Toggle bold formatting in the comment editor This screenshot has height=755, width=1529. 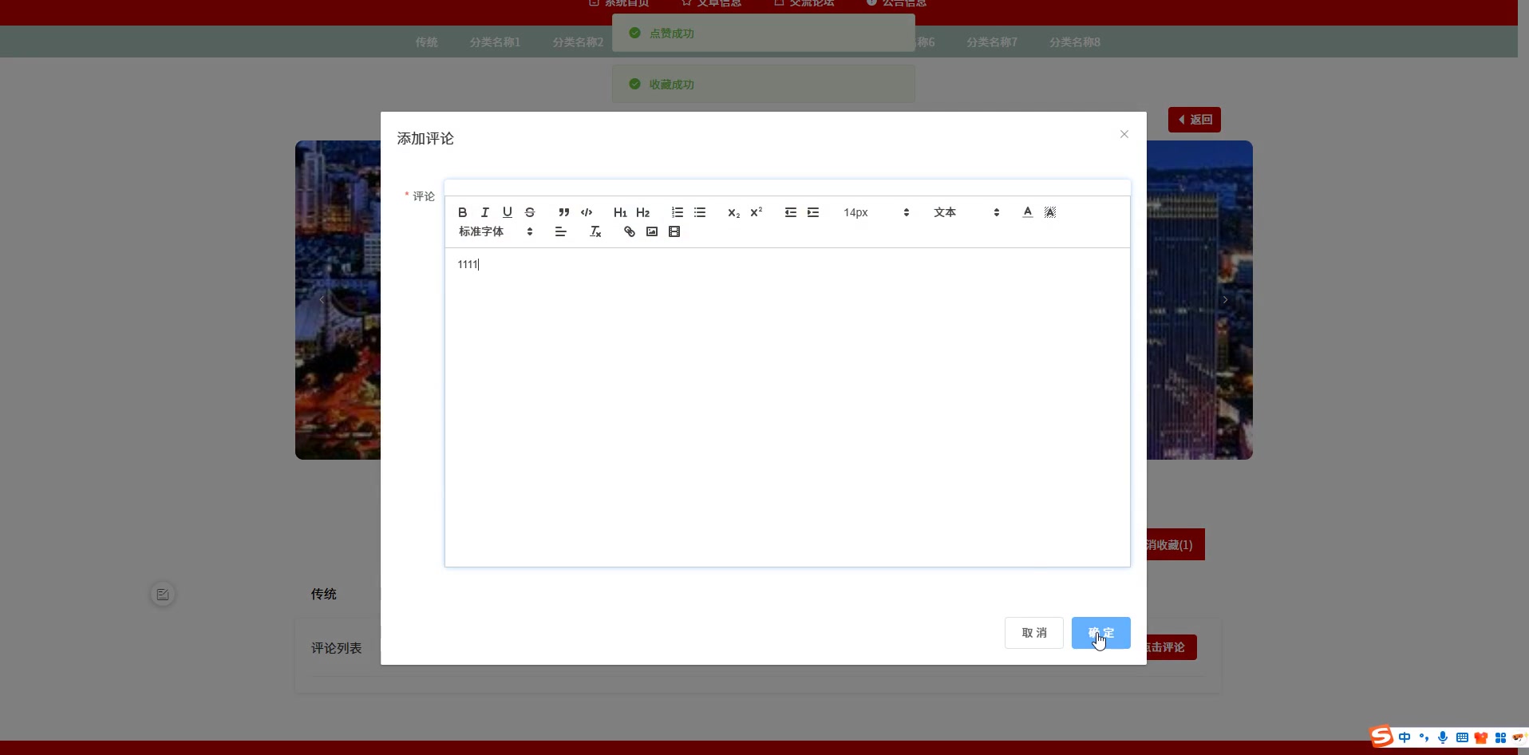pyautogui.click(x=461, y=212)
